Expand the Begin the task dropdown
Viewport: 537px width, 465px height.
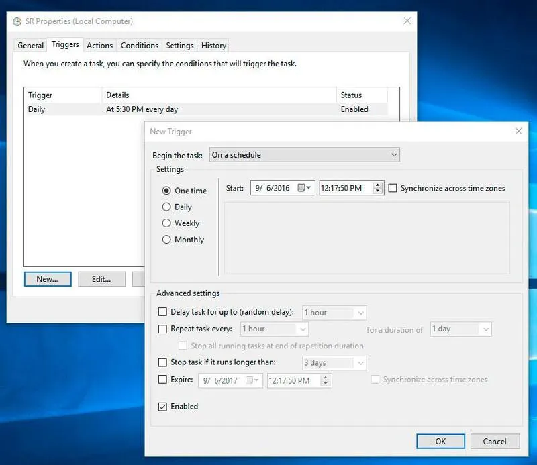point(305,155)
